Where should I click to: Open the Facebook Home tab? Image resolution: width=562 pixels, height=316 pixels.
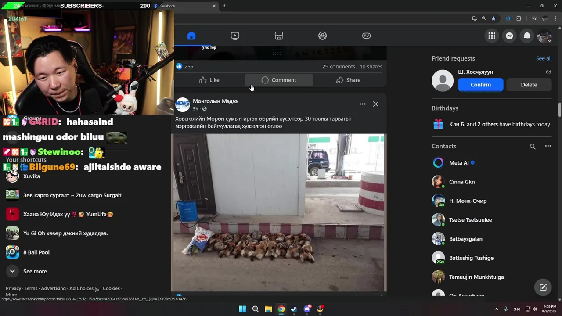(x=191, y=36)
